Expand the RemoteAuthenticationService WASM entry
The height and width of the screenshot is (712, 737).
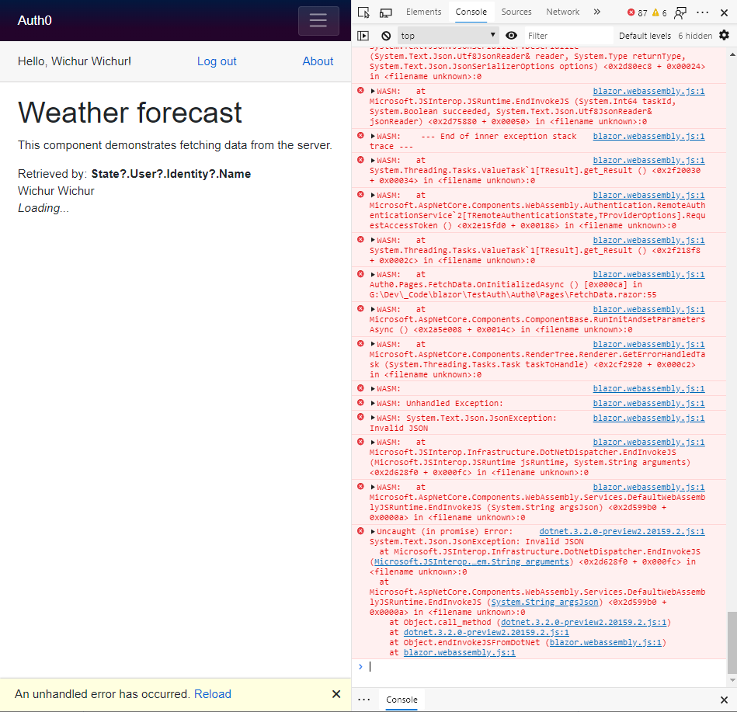(373, 195)
